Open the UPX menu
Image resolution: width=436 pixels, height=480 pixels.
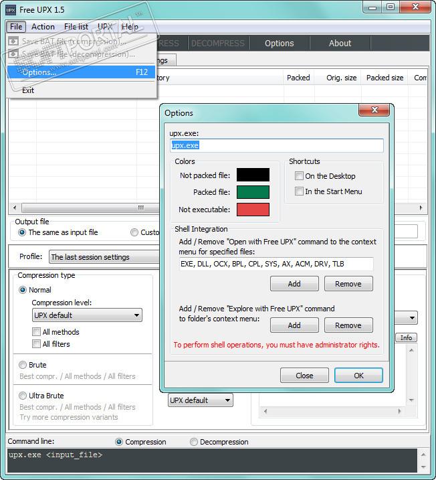pyautogui.click(x=105, y=27)
